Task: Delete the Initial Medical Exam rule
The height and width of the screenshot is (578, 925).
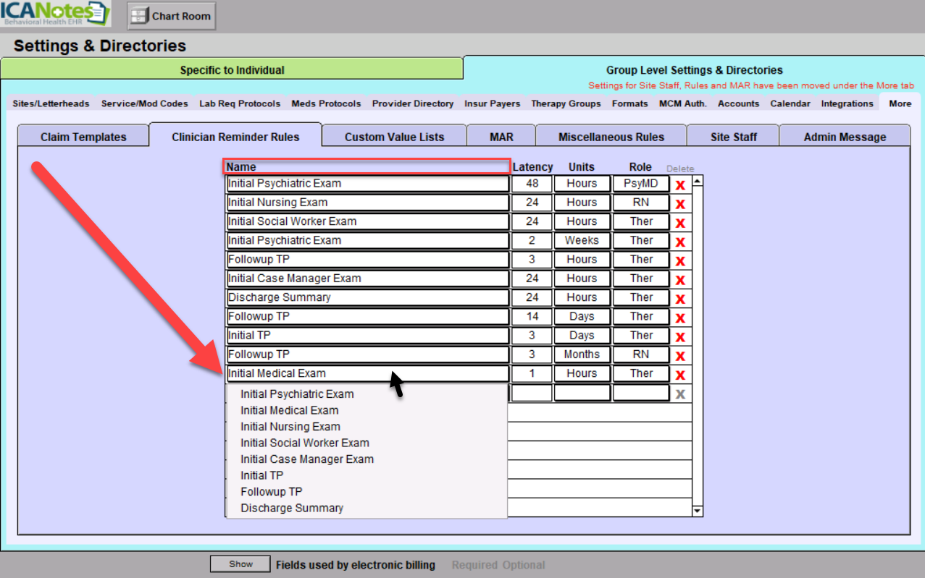Action: (x=680, y=375)
